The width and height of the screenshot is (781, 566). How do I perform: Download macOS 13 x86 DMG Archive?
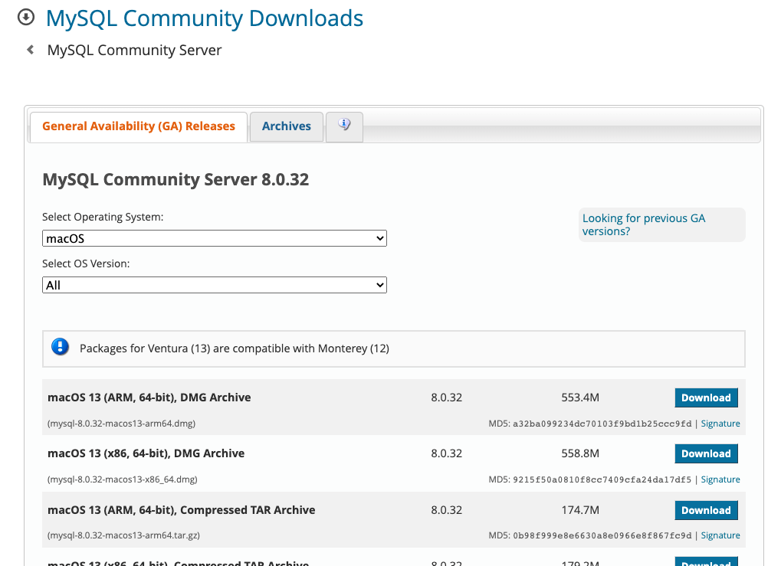(706, 453)
